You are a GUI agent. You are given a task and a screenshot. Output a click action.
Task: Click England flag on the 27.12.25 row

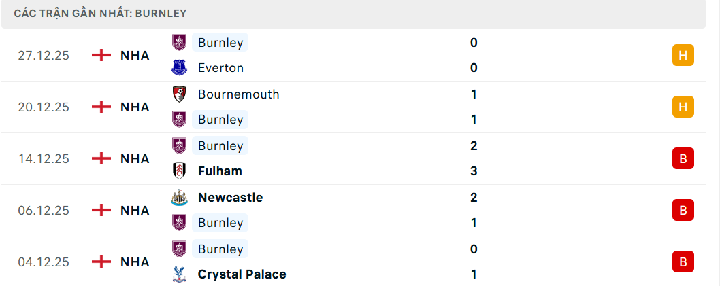coord(101,55)
